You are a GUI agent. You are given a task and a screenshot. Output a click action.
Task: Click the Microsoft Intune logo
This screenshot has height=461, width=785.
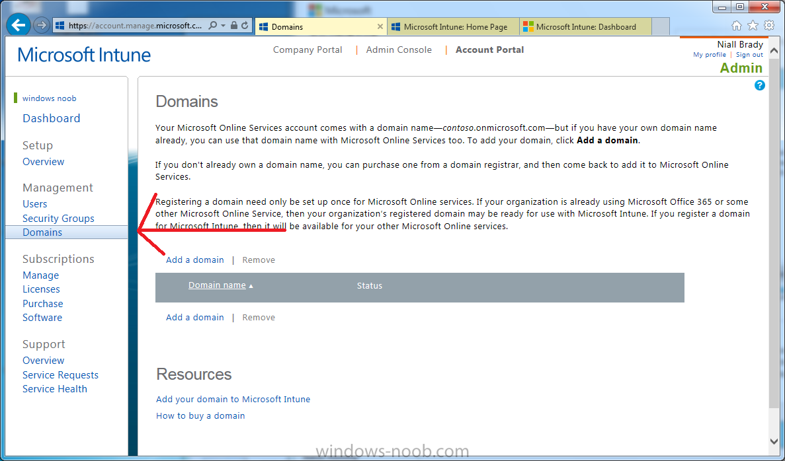coord(84,55)
